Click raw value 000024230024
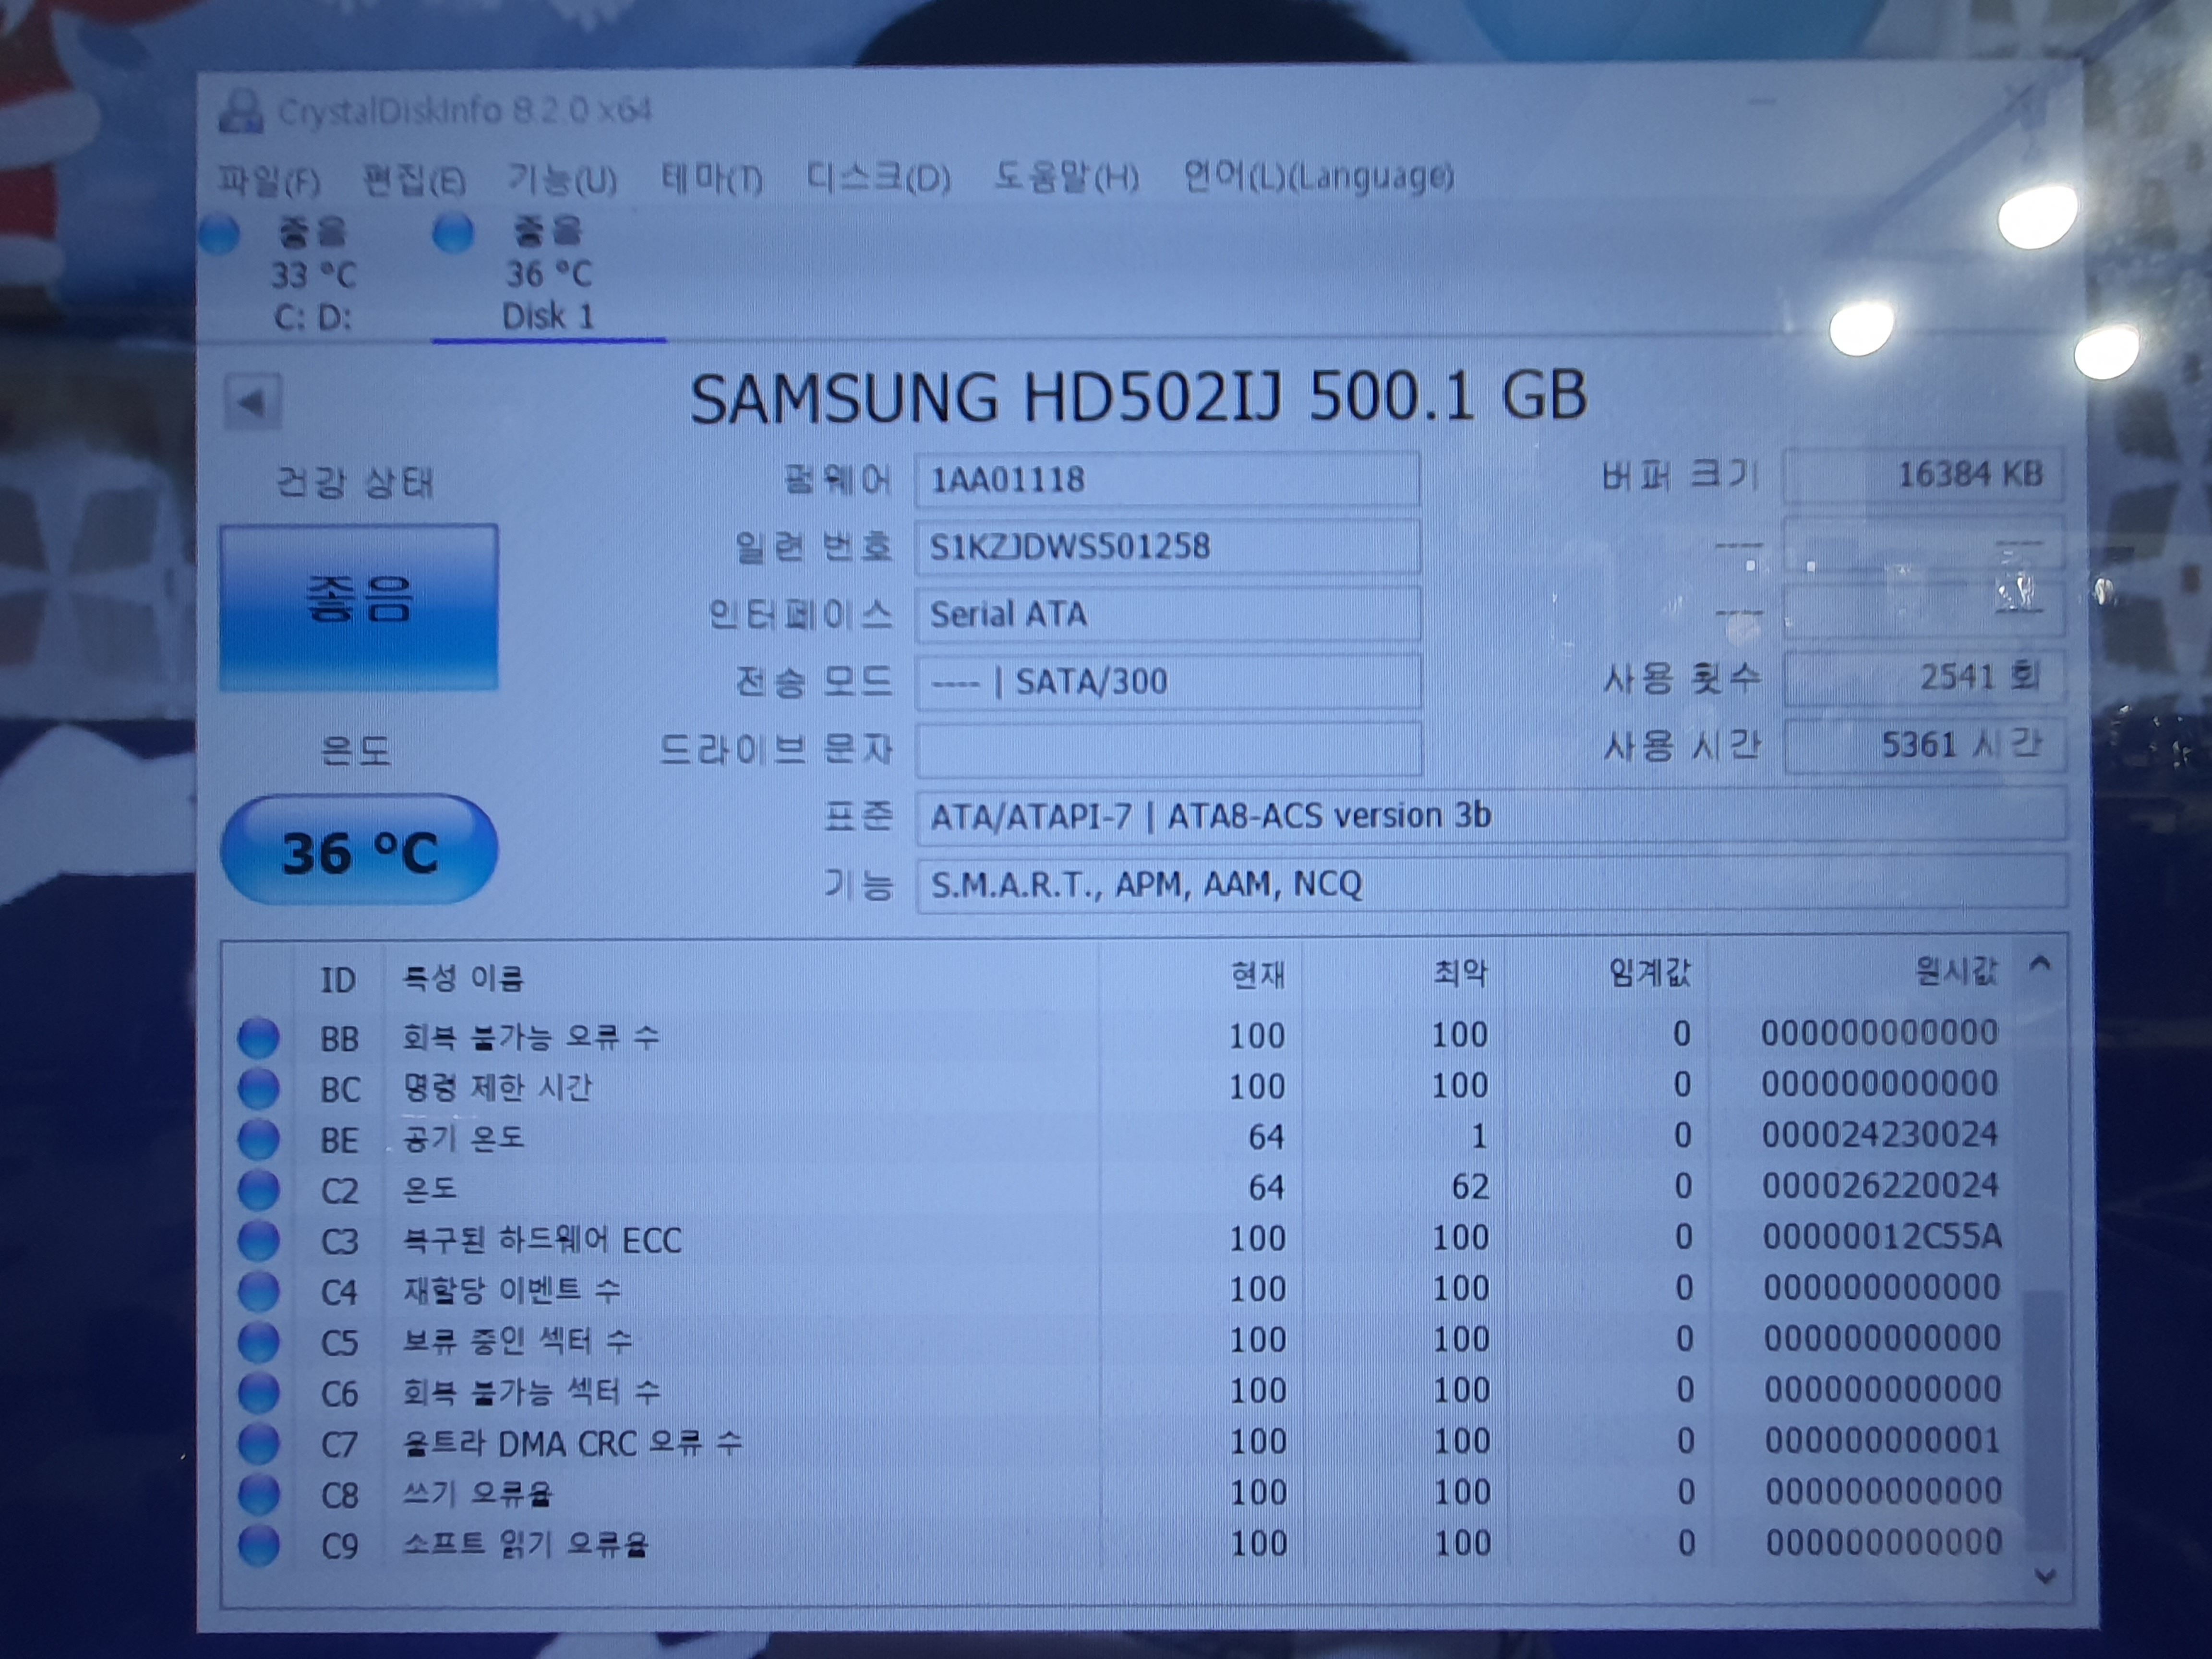Viewport: 2212px width, 1659px height. pyautogui.click(x=1880, y=1135)
